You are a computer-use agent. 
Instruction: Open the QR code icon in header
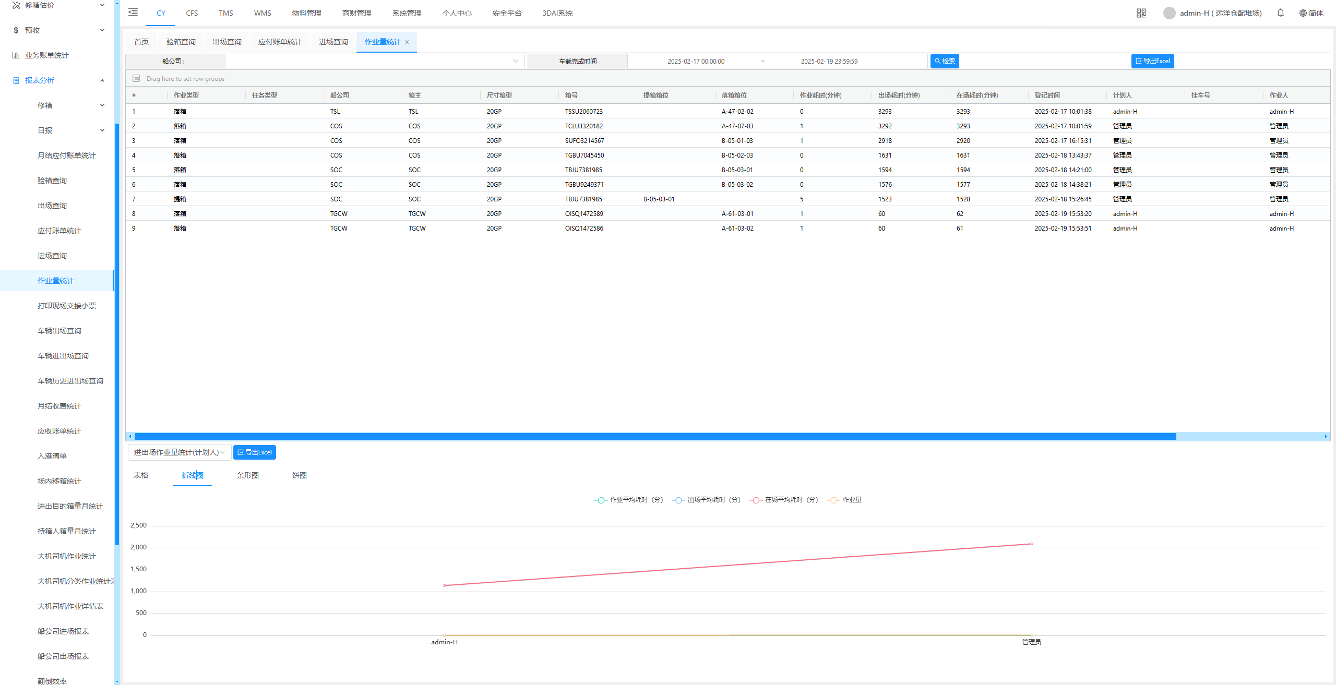click(1141, 13)
